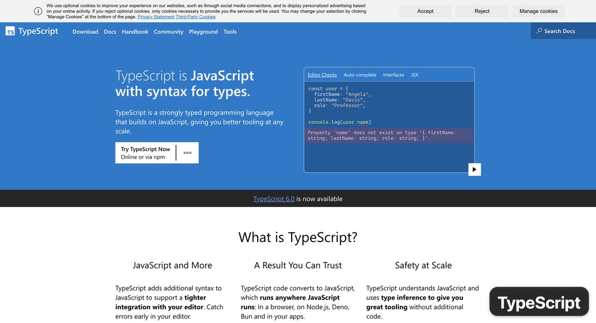The width and height of the screenshot is (596, 323).
Task: Click the TypeScript wordmark in header
Action: [38, 31]
